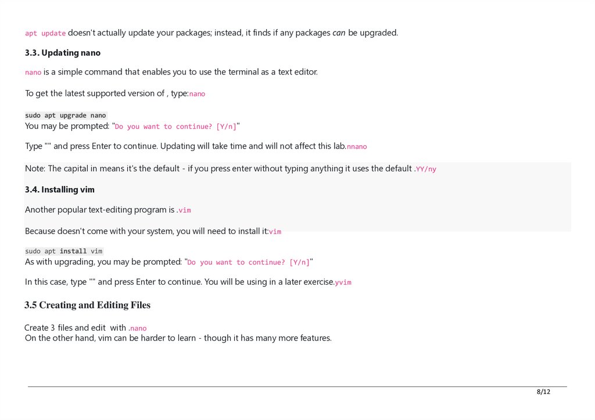Click the pink "apt update" code text

click(x=45, y=34)
